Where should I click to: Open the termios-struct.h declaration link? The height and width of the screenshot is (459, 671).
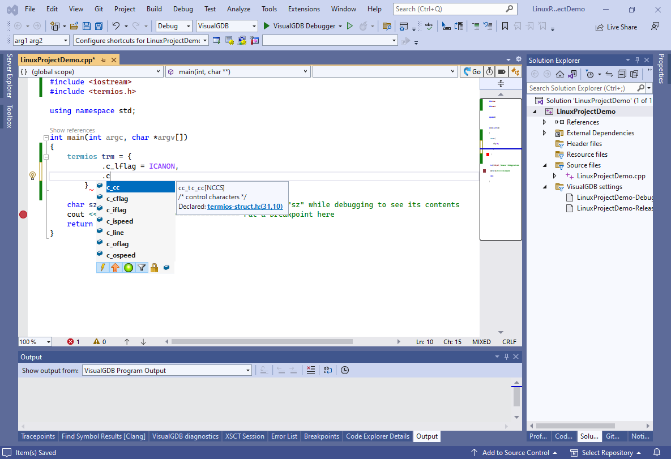tap(245, 207)
